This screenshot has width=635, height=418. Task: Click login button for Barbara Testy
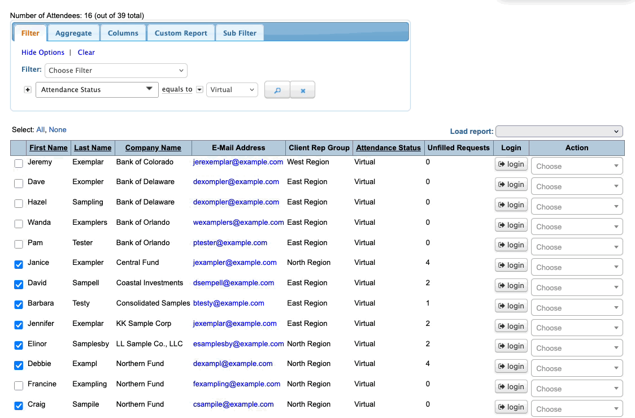[511, 306]
